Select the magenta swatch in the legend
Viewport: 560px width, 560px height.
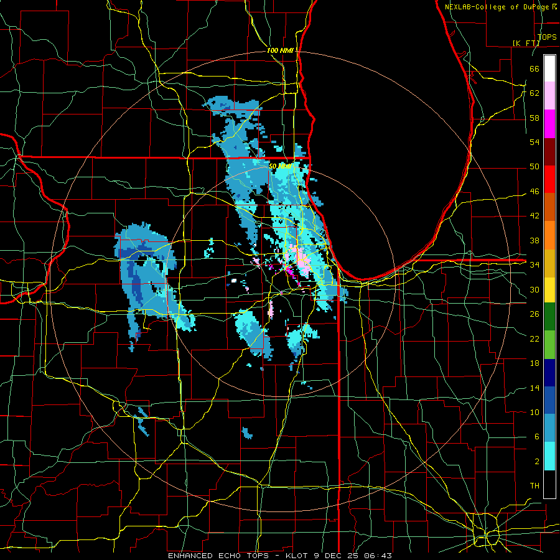(x=549, y=124)
